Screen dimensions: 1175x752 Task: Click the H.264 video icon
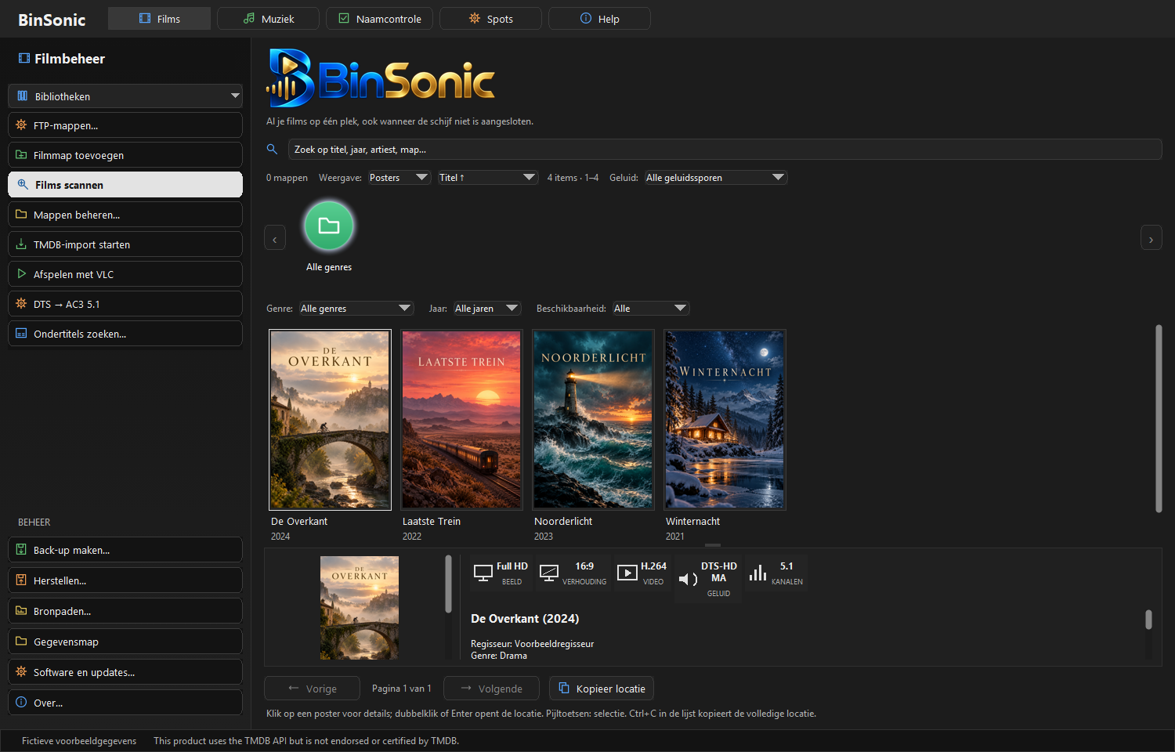627,573
